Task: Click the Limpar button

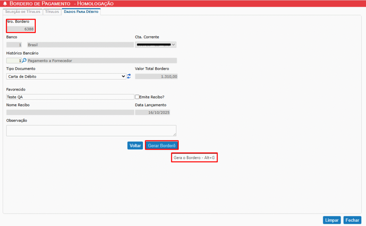Action: pos(332,220)
